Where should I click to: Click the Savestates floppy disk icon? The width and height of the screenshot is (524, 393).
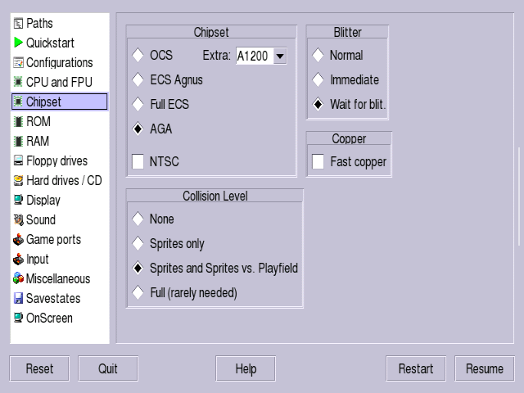click(x=18, y=298)
